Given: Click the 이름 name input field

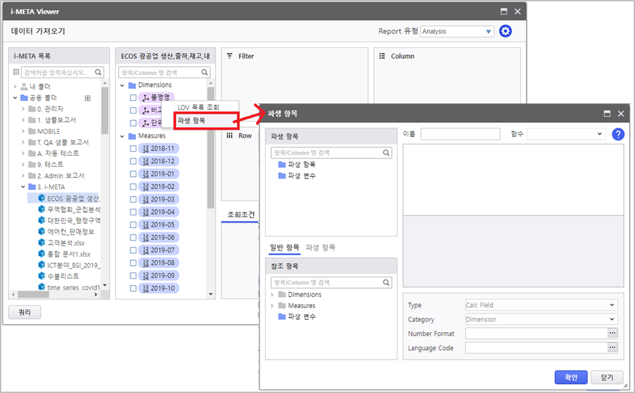Looking at the screenshot, I should pyautogui.click(x=460, y=134).
